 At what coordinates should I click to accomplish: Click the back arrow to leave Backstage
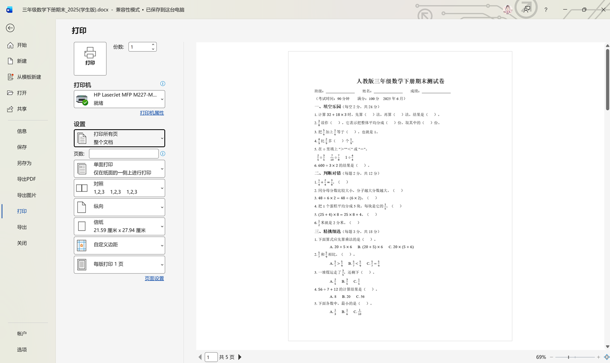[10, 28]
